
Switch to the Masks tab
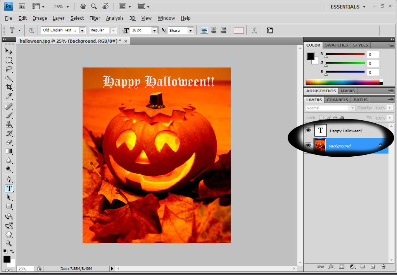pyautogui.click(x=348, y=91)
